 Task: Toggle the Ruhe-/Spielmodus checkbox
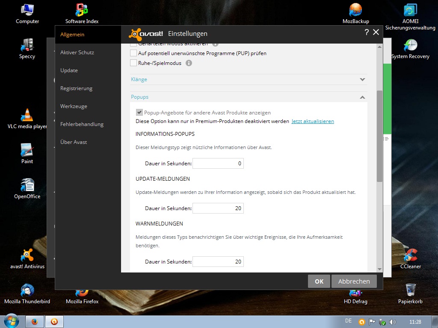coord(133,63)
